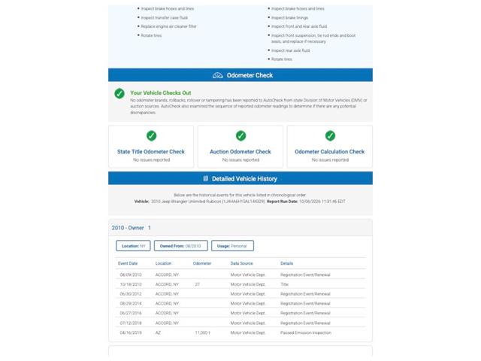Click Inspect brake linings item

pos(289,18)
